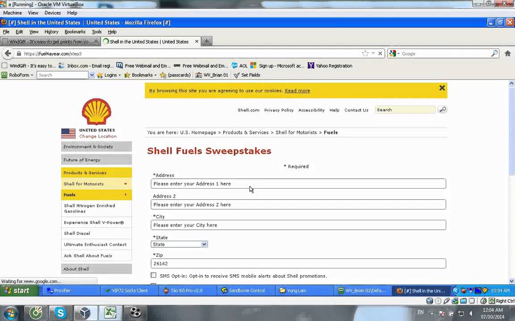Open VirtualBox Machine menu

pyautogui.click(x=13, y=13)
